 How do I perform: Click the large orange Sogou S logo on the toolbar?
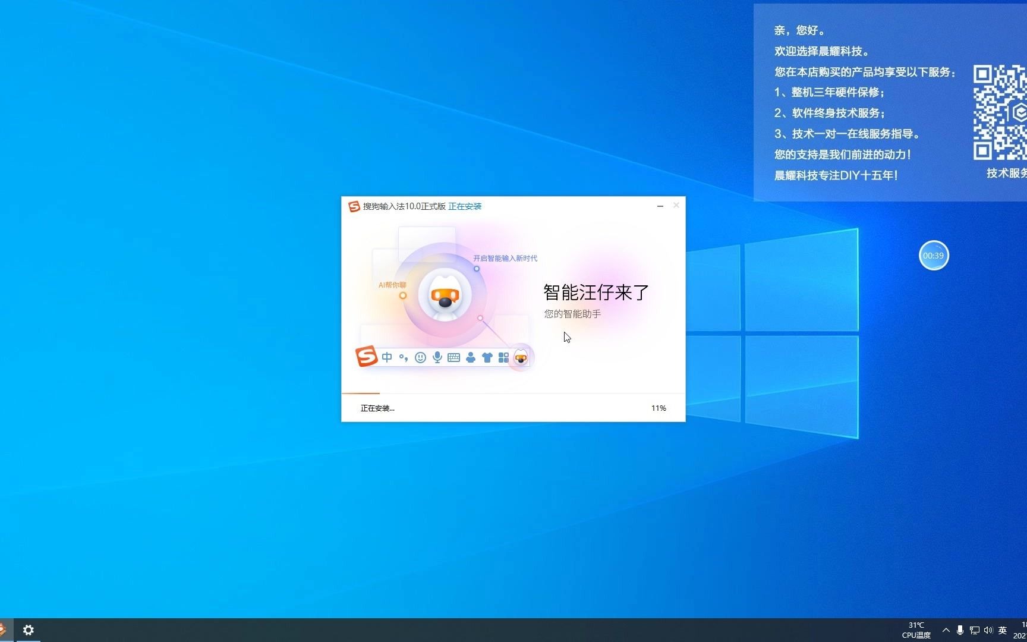[366, 356]
